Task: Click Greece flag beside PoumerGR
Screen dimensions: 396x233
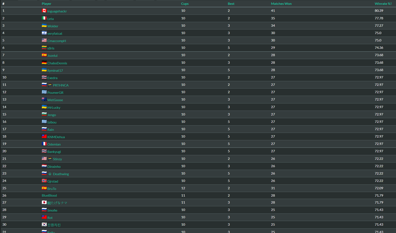Action: pos(44,92)
